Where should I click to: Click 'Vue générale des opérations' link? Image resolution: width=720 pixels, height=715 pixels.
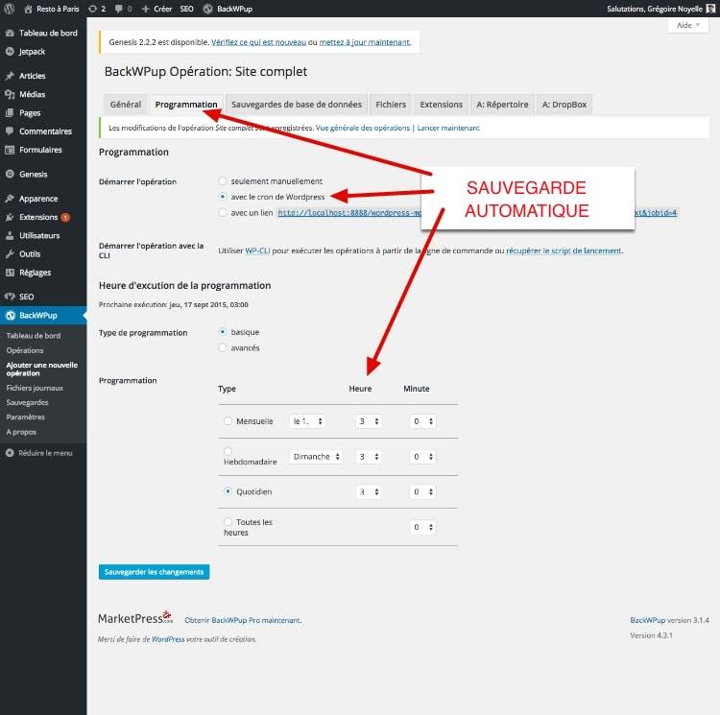(x=363, y=128)
